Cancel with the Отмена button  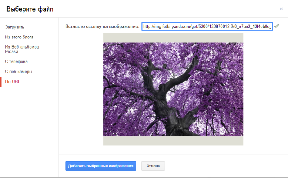click(153, 166)
